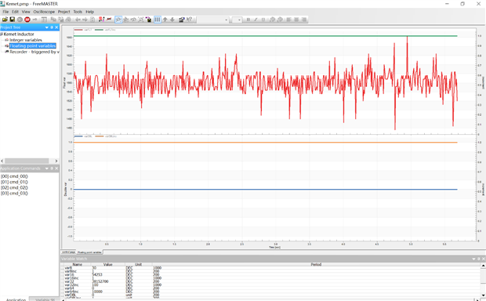Viewport: 486px width, 301px height.
Task: Select Recorder - triggered item in tree
Action: pos(34,52)
